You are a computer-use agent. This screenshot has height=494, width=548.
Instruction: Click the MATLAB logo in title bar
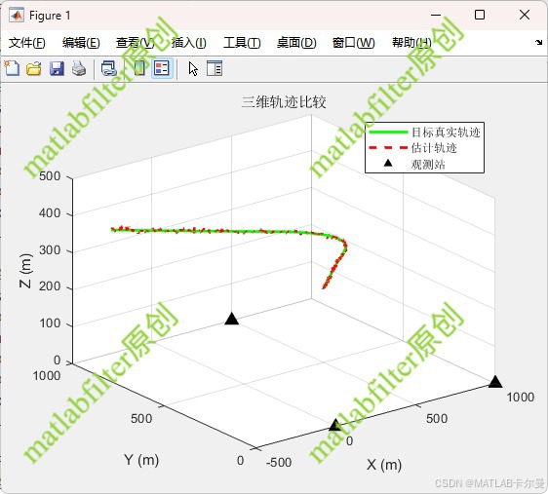[x=16, y=16]
